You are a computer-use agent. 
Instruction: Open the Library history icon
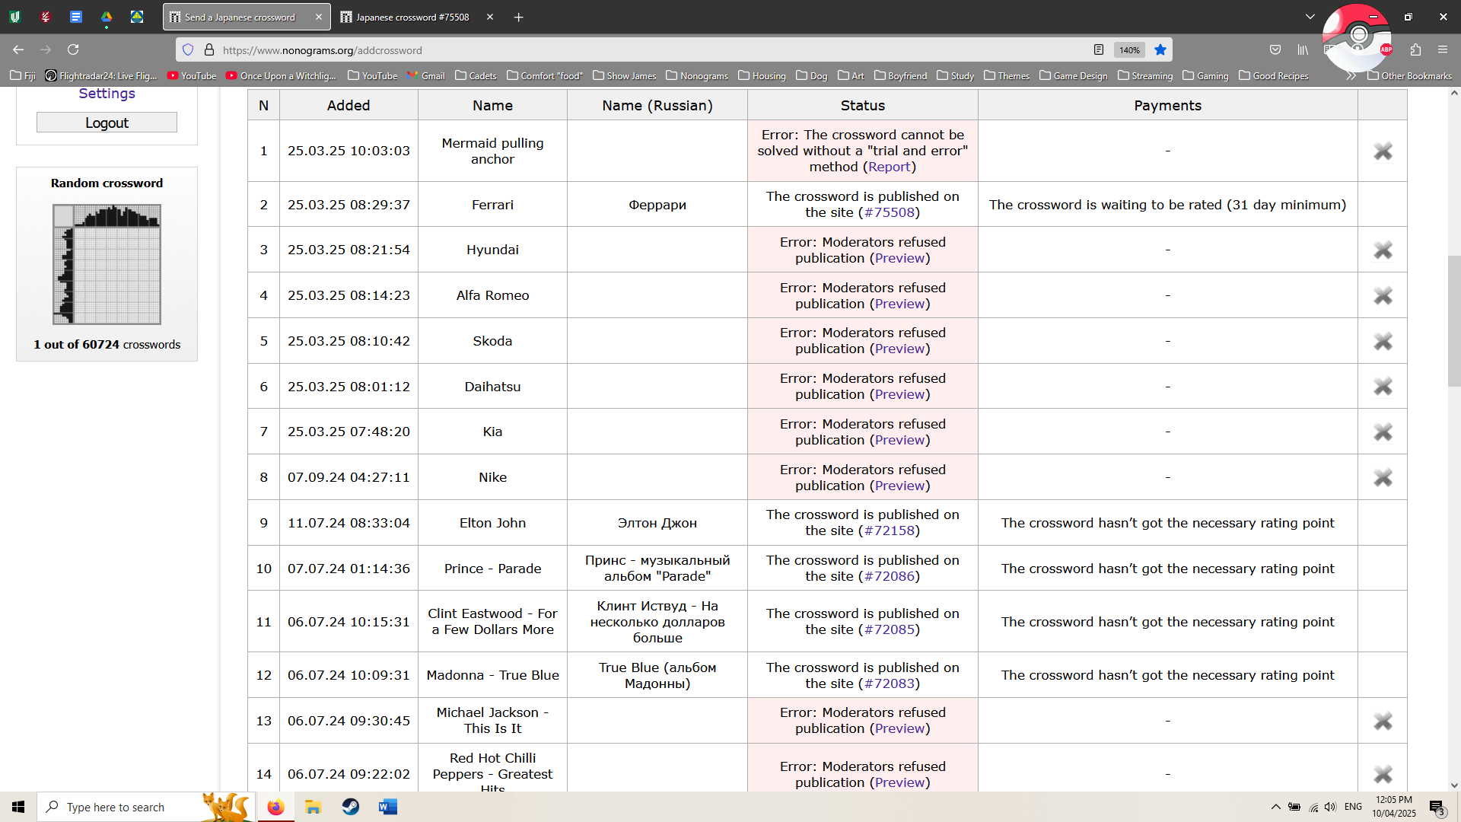[x=1303, y=49]
